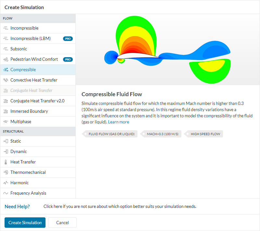This screenshot has height=231, width=260.
Task: Click the Need Help? link
Action: [x=17, y=207]
